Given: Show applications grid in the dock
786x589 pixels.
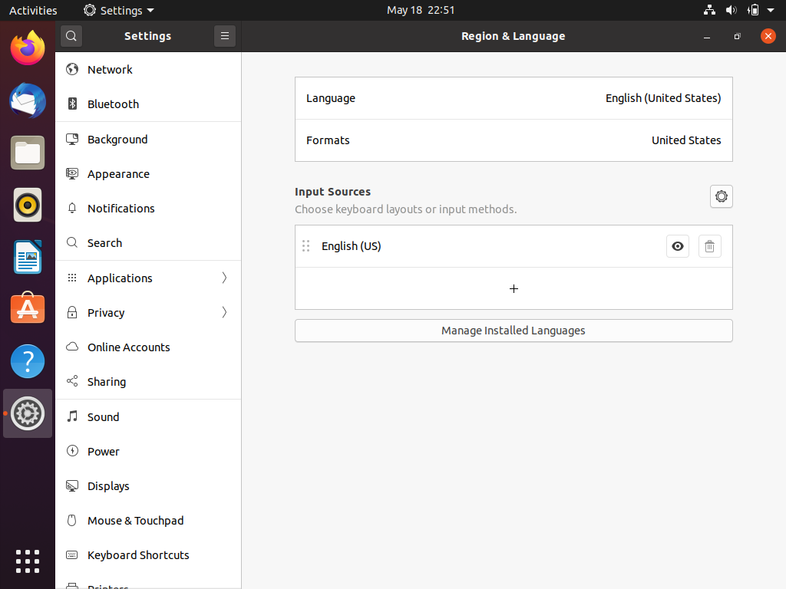Looking at the screenshot, I should pyautogui.click(x=28, y=561).
